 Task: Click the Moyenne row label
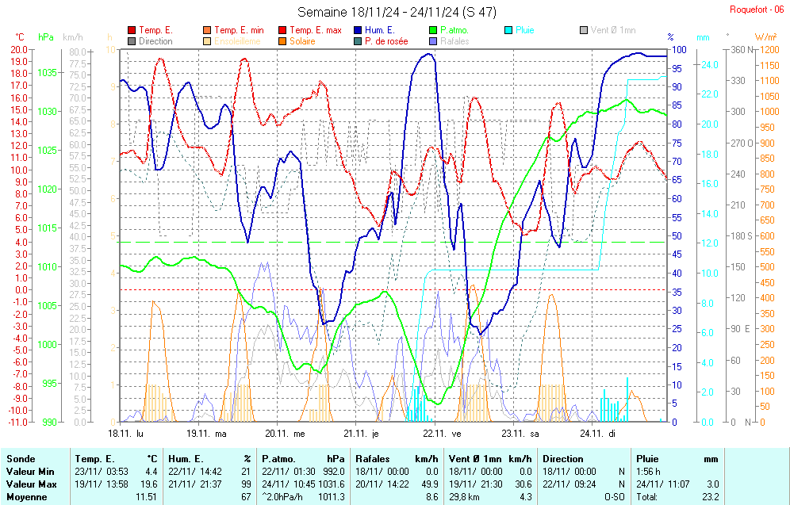(x=26, y=497)
